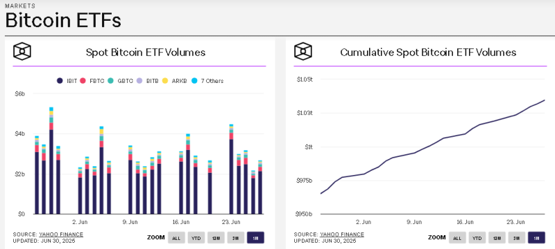Viewport: 555px width, 249px height.
Task: Set Cumulative chart zoom to 12M
Action: pos(497,238)
